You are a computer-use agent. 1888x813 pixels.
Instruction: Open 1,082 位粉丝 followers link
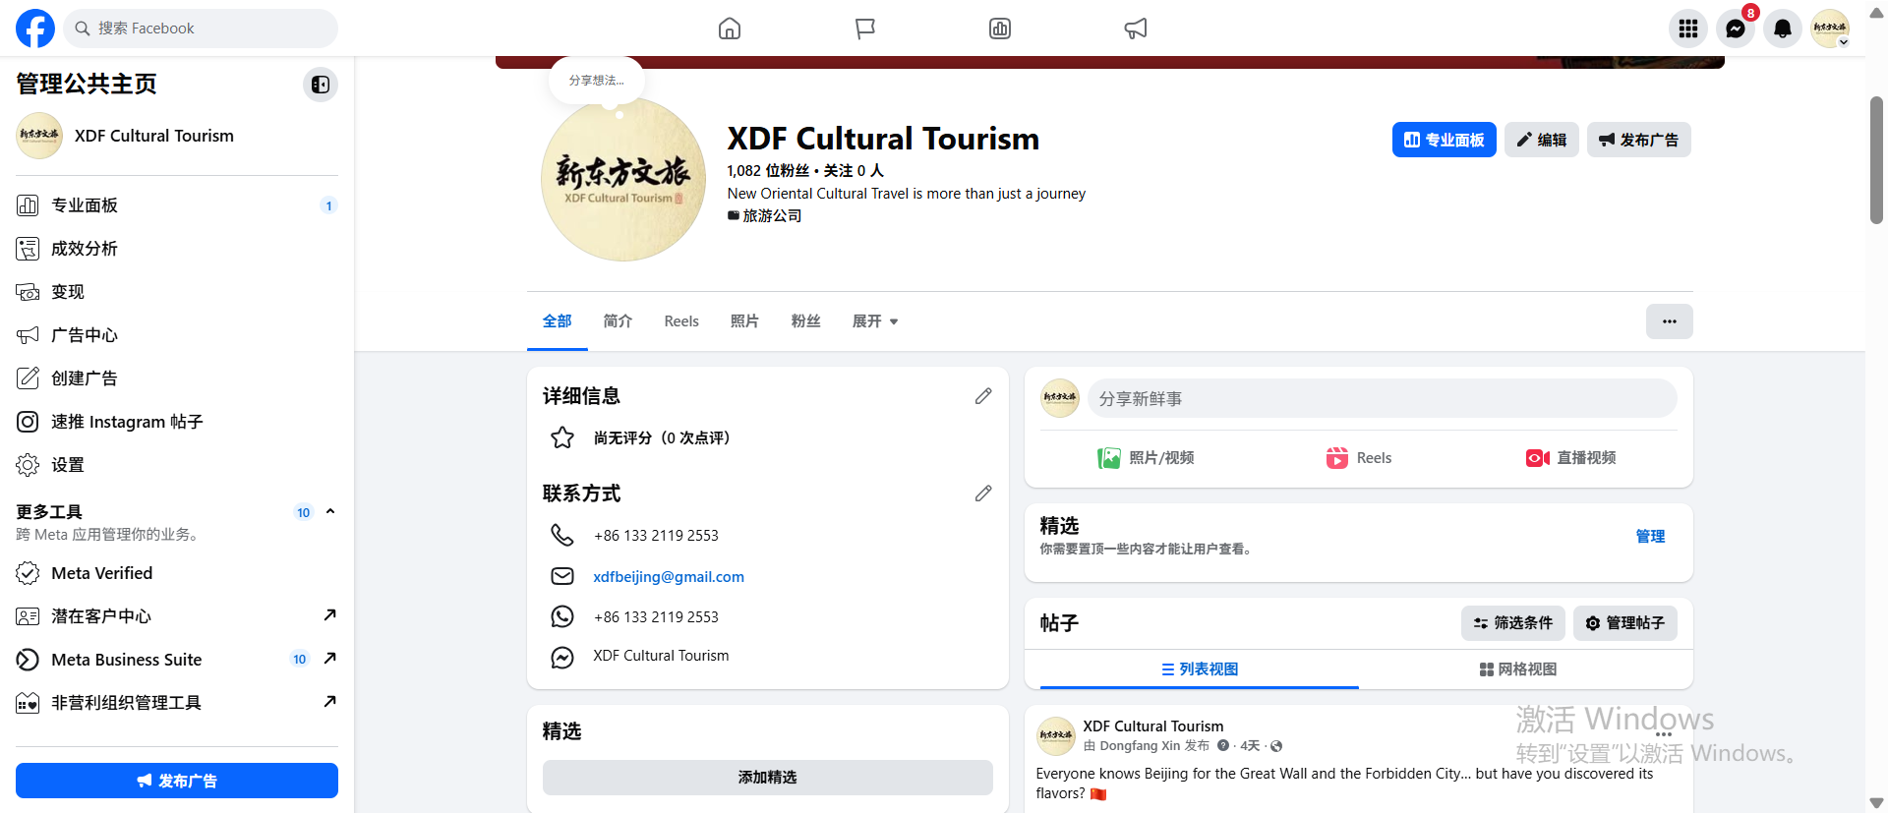[768, 171]
